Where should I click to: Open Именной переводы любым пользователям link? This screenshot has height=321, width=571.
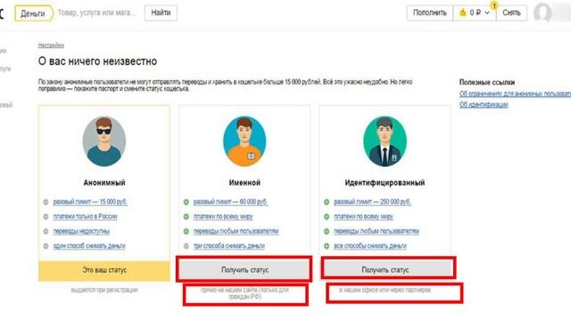236,231
